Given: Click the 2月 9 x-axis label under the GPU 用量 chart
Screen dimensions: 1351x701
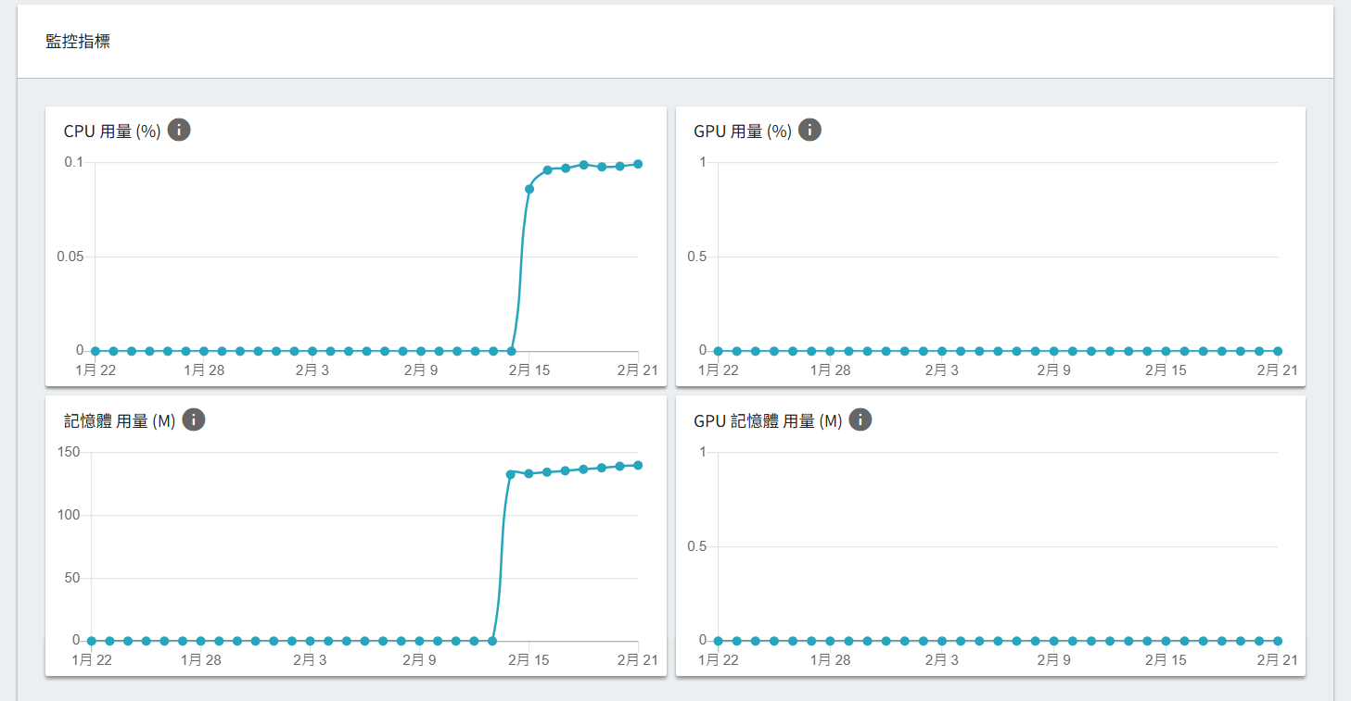Looking at the screenshot, I should [x=1053, y=370].
